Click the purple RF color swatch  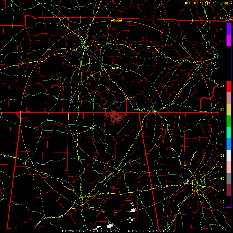tap(229, 29)
